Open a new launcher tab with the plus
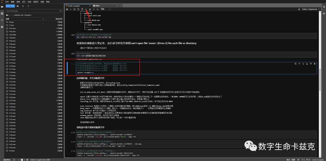Screen dimensions: 326x161 121,6
